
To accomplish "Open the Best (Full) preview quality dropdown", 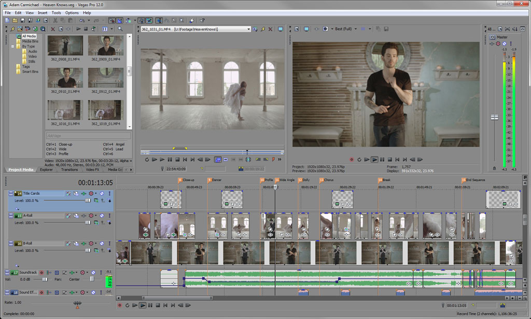I will click(x=355, y=29).
